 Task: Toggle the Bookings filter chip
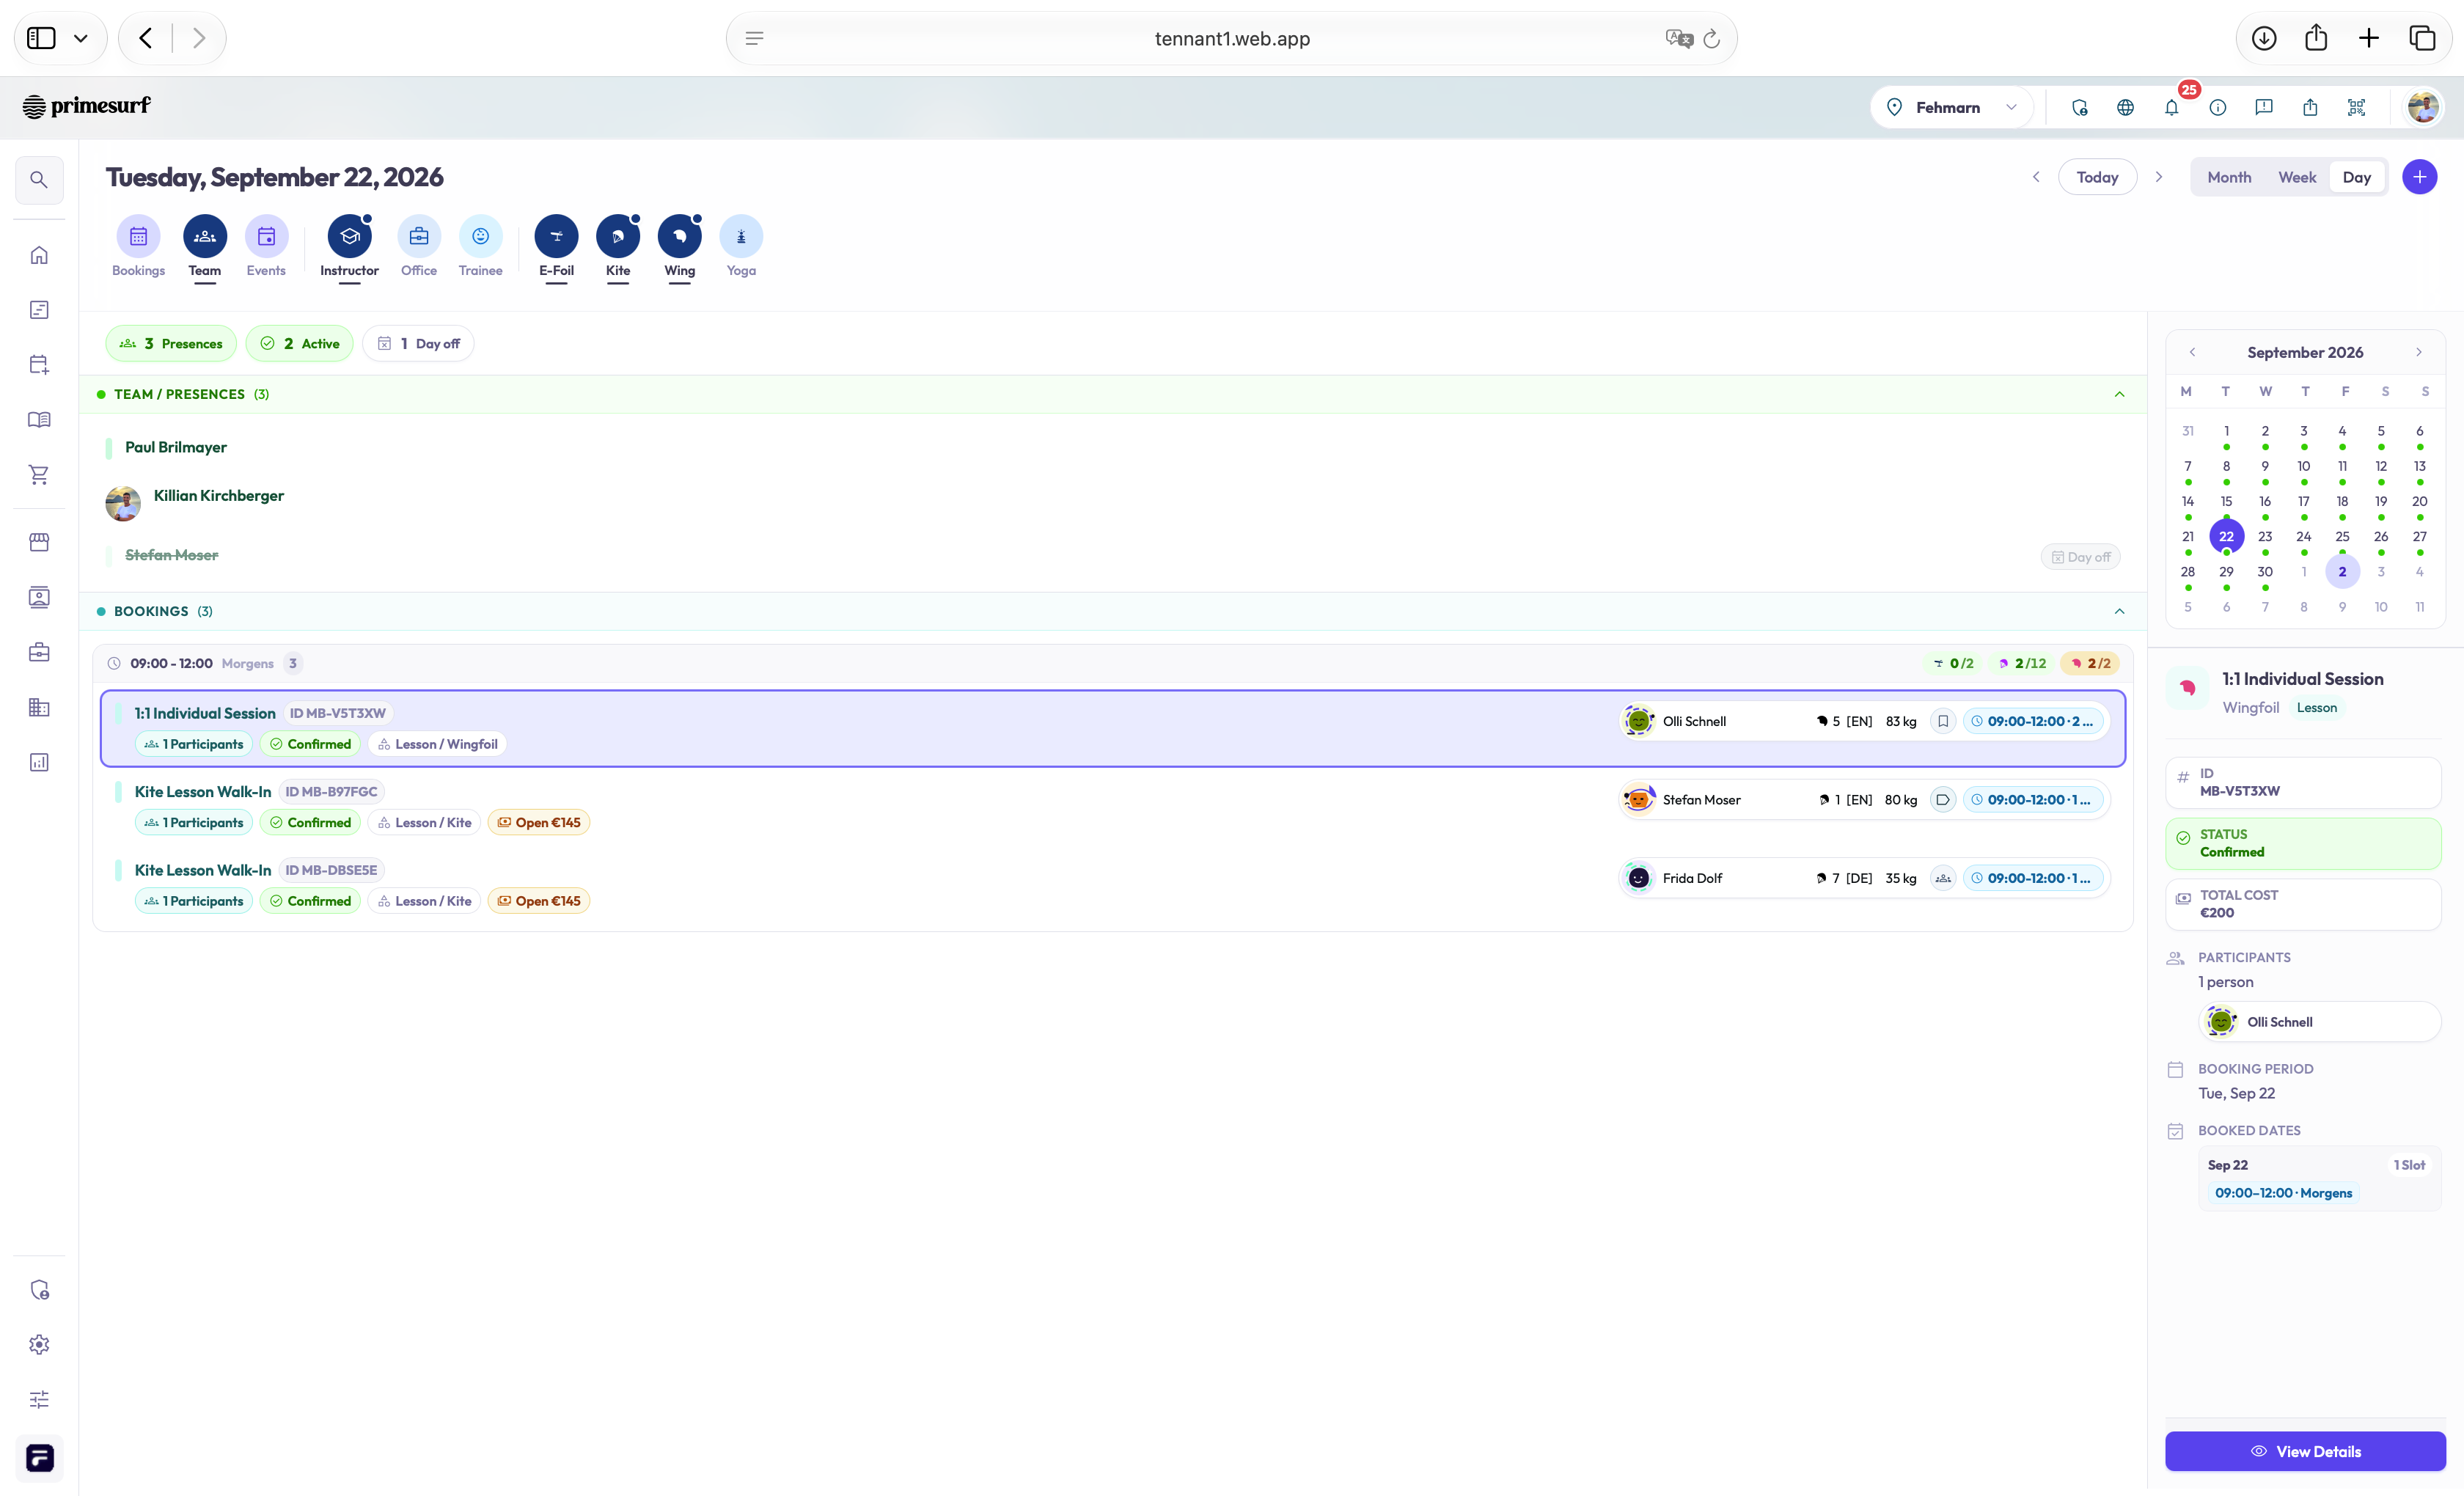[x=138, y=247]
